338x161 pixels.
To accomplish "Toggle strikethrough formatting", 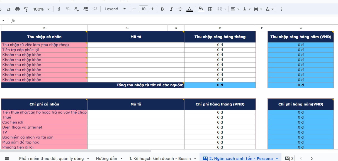I will (x=180, y=9).
